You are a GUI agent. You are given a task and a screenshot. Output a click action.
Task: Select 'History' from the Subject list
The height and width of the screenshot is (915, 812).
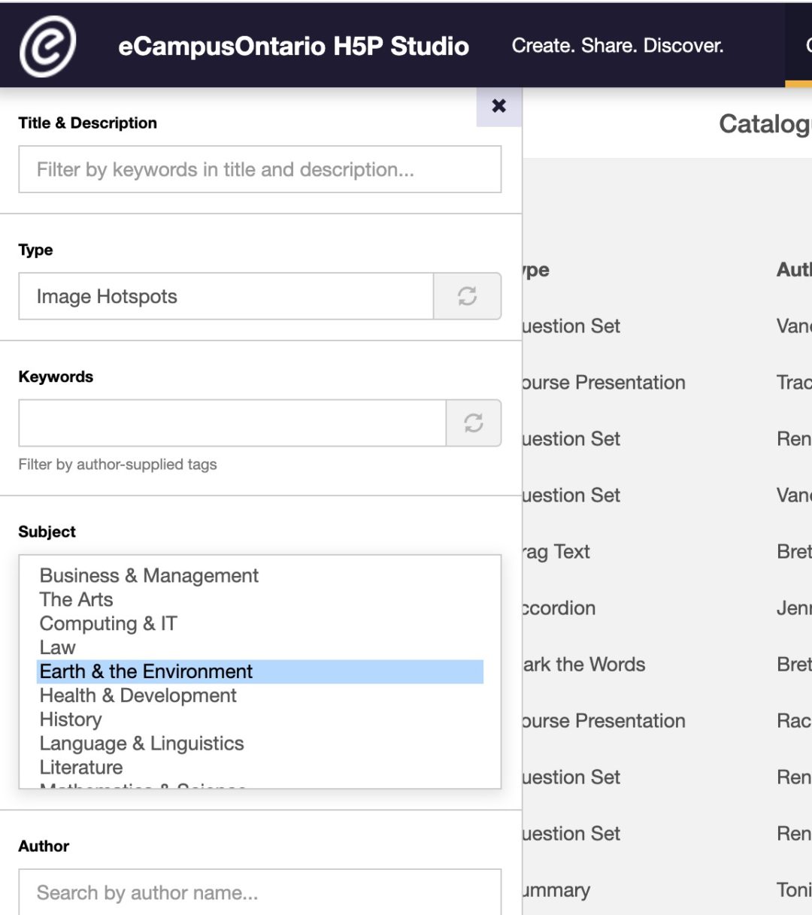(x=71, y=720)
